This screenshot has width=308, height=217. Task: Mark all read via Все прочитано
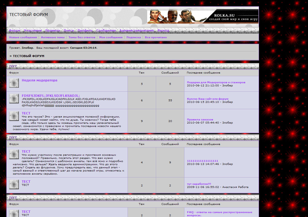156,37
